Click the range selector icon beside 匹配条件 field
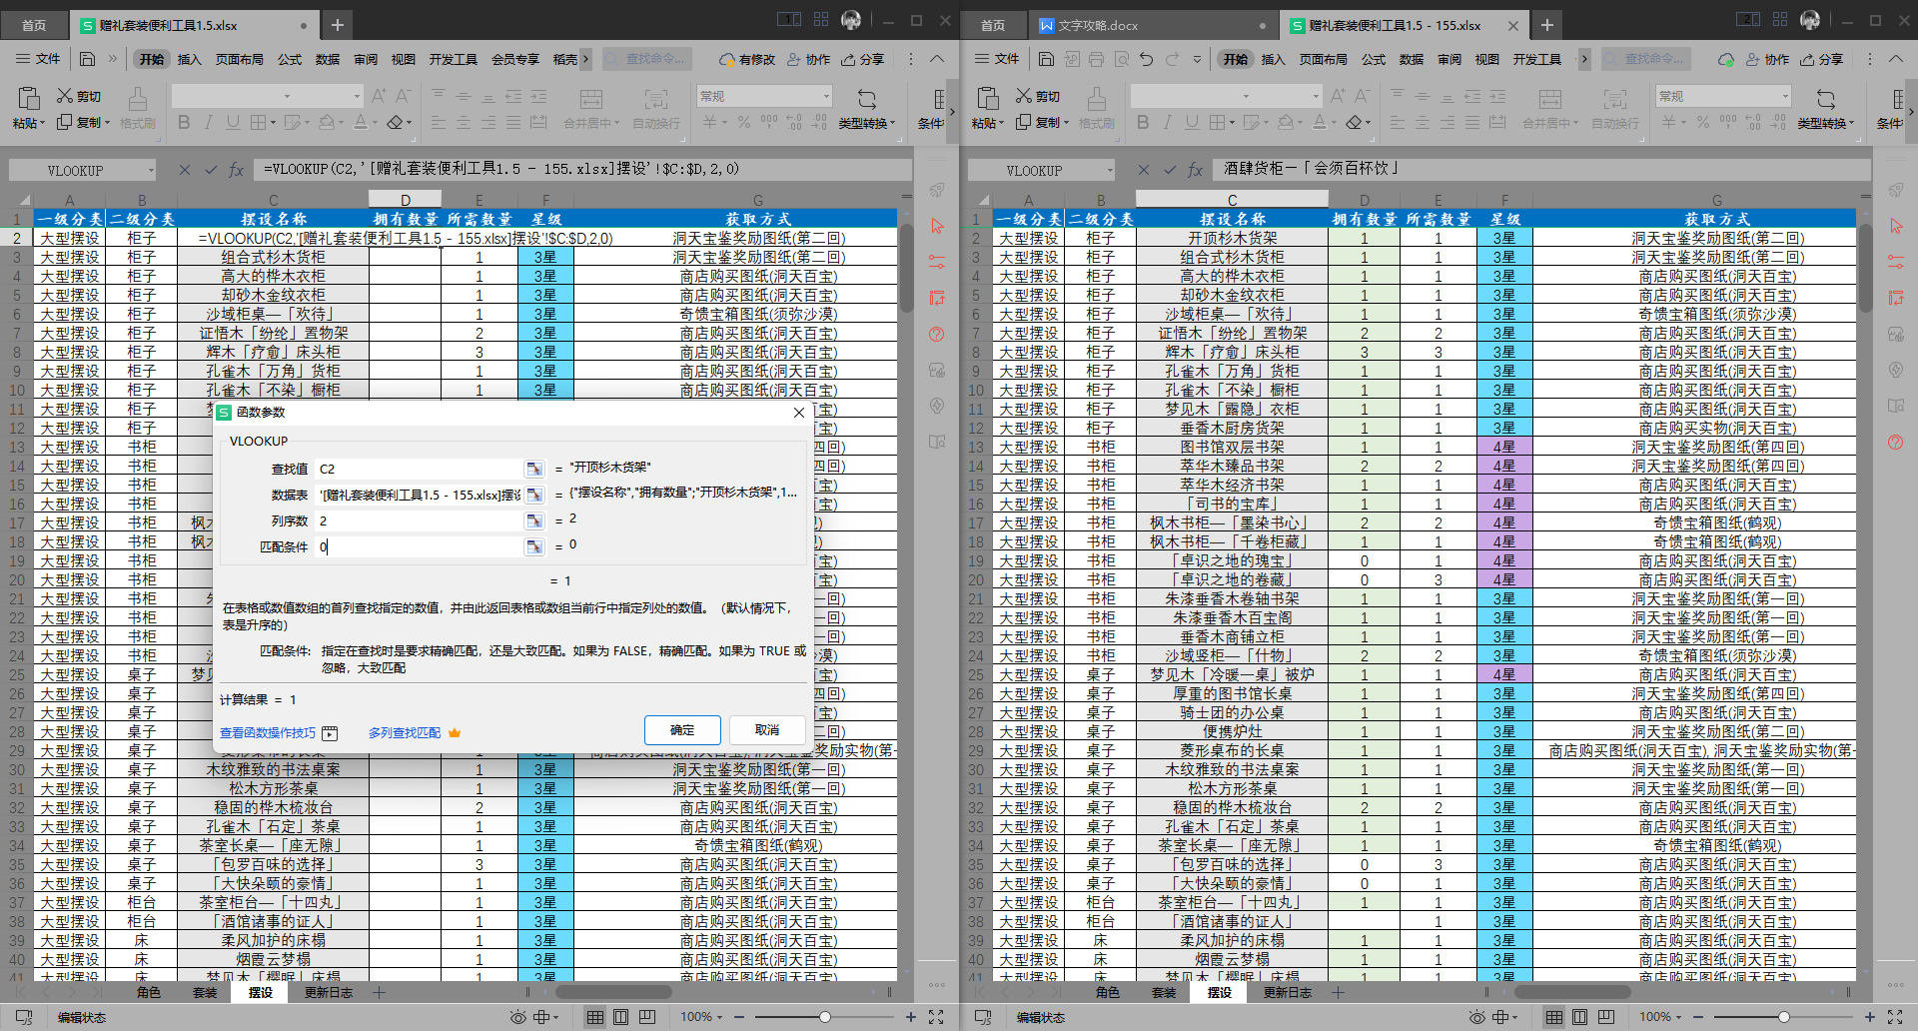The image size is (1918, 1031). pyautogui.click(x=534, y=546)
